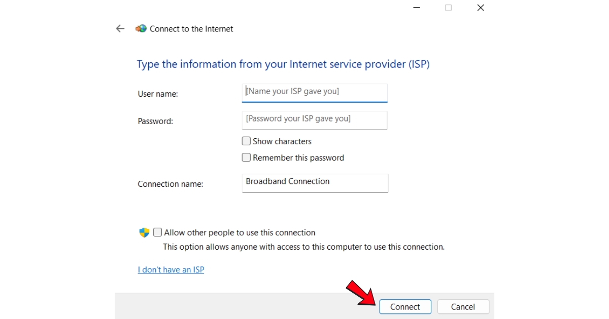Image resolution: width=609 pixels, height=319 pixels.
Task: Cancel the Internet connection setup
Action: click(x=463, y=307)
